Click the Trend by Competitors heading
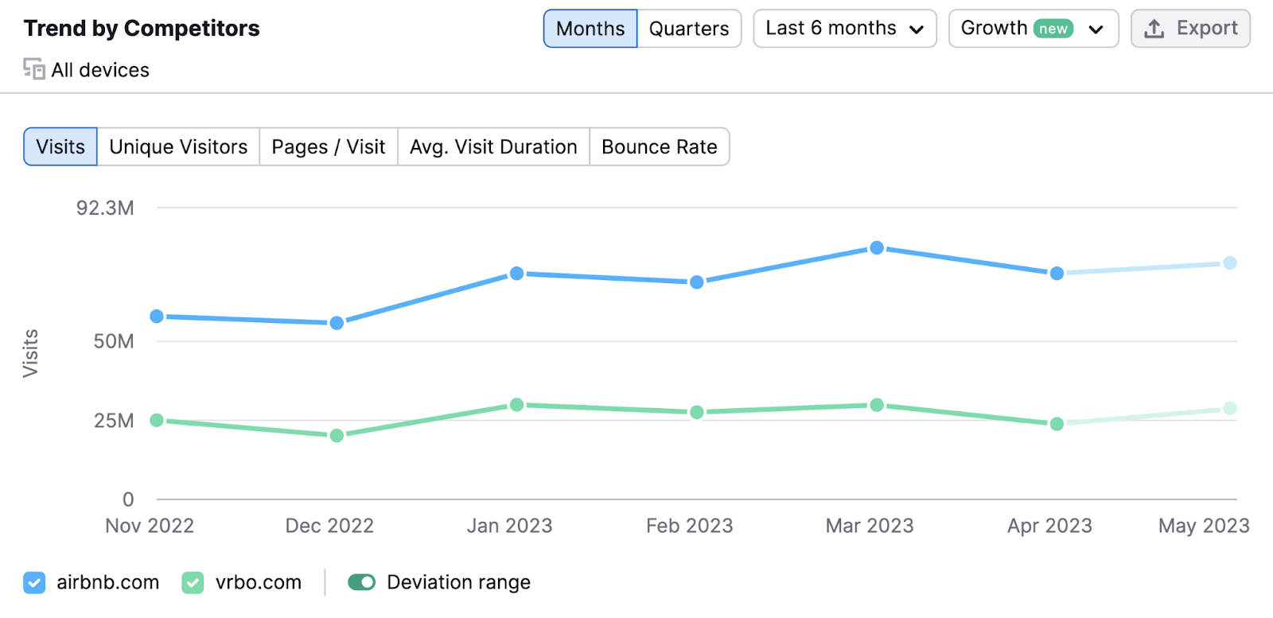This screenshot has width=1273, height=618. (142, 29)
